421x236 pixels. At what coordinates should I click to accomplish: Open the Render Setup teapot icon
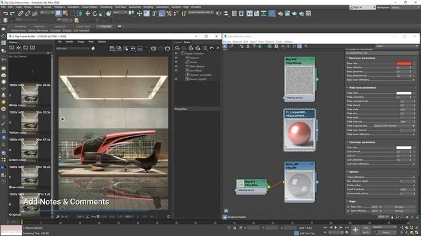click(x=280, y=13)
